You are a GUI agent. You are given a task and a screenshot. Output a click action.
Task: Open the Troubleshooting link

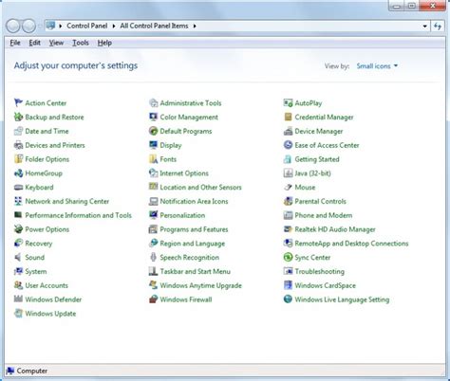point(320,271)
